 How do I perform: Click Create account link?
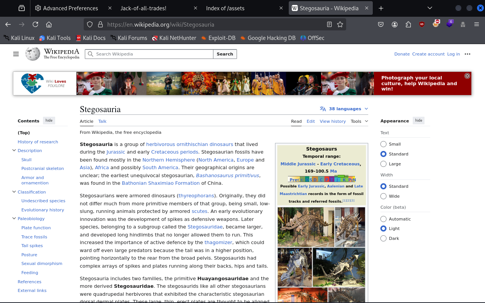tap(428, 54)
